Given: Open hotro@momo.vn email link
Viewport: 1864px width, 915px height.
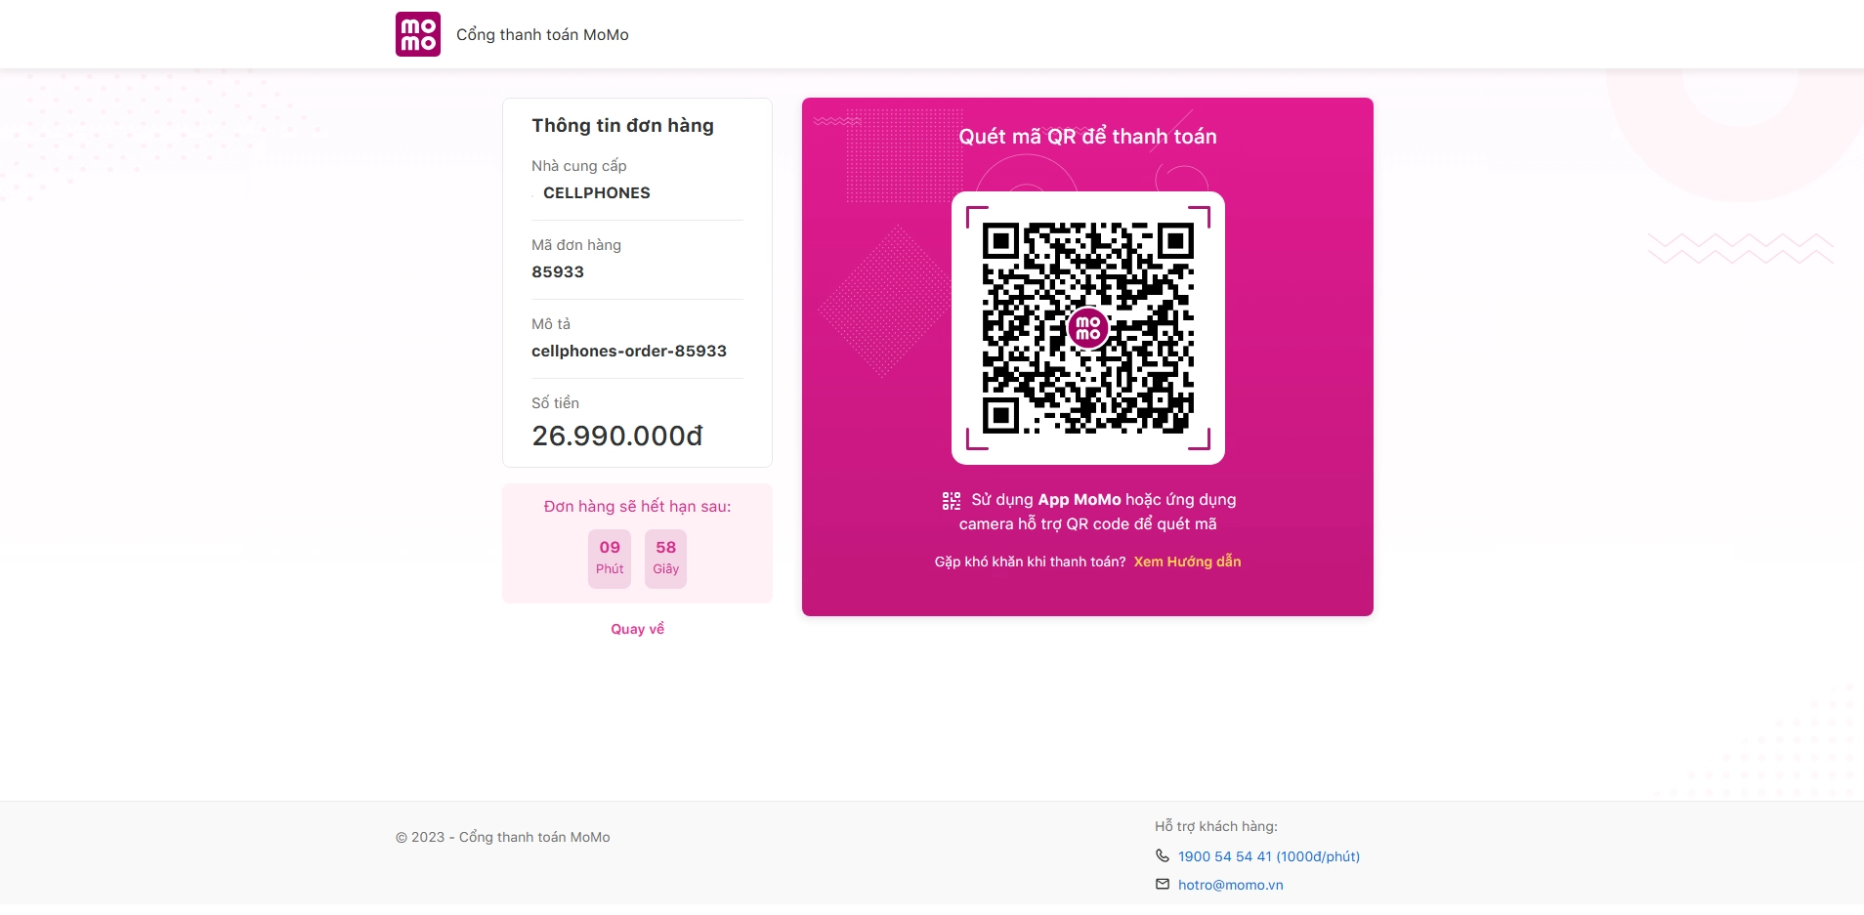Looking at the screenshot, I should 1230,885.
